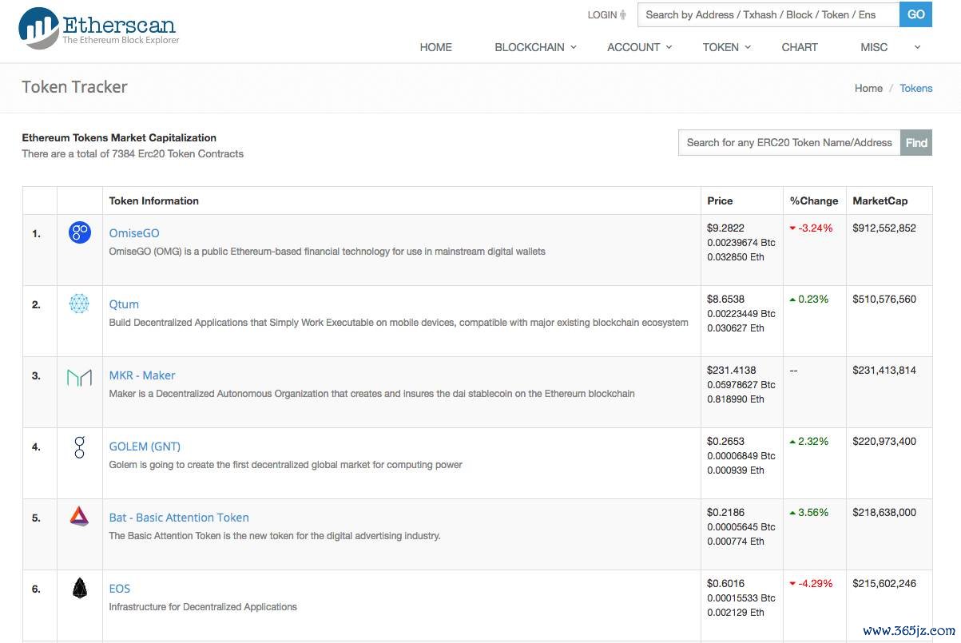This screenshot has height=643, width=961.
Task: Open the EOS token icon
Action: [x=80, y=589]
